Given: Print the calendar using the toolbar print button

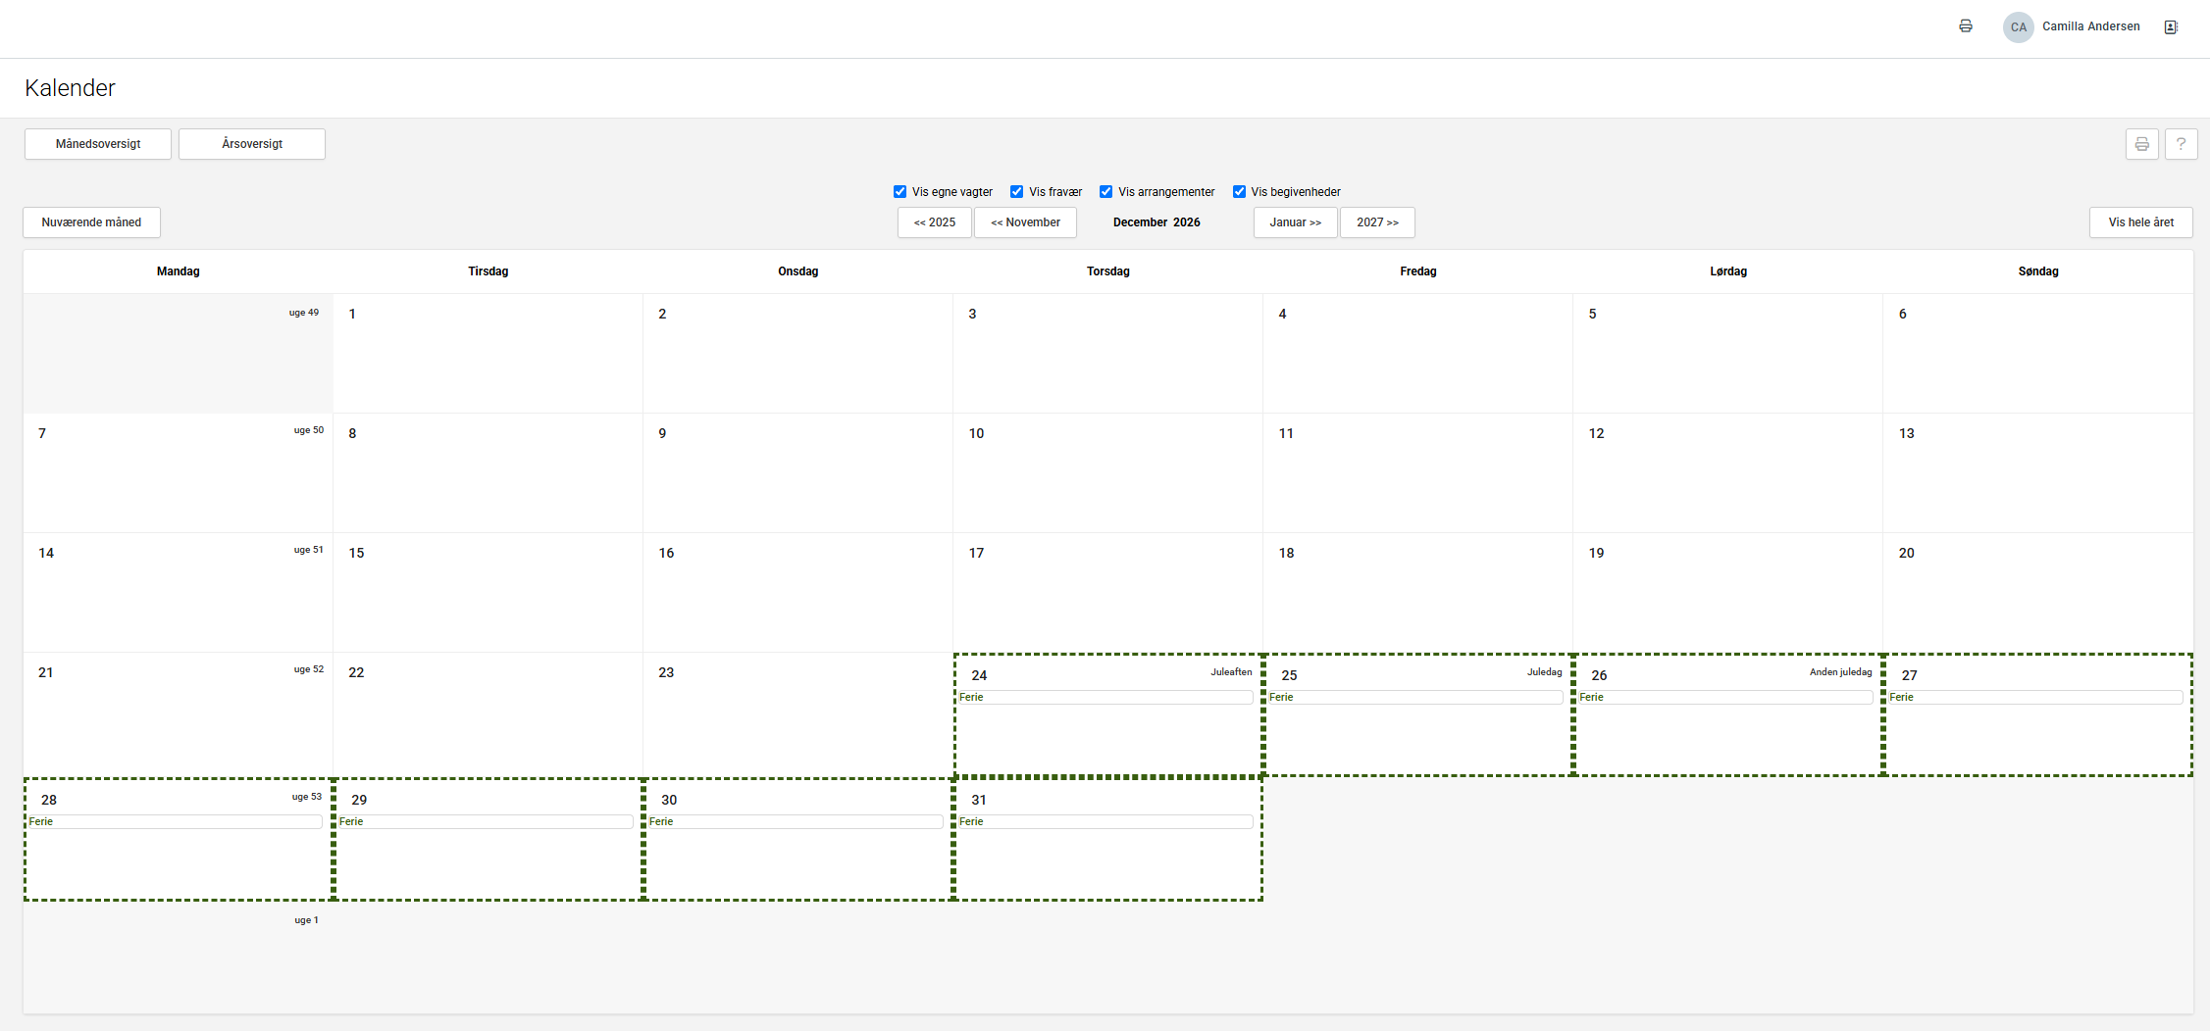Looking at the screenshot, I should pos(2142,144).
